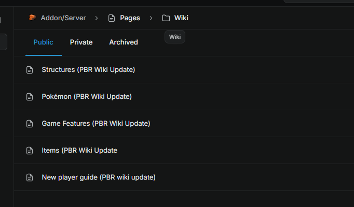Click page icon beside New player guide
Screen dimensions: 354x207
[30, 178]
